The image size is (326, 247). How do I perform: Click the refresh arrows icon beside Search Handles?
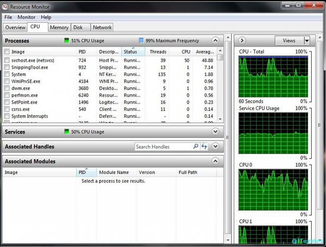[x=204, y=146]
